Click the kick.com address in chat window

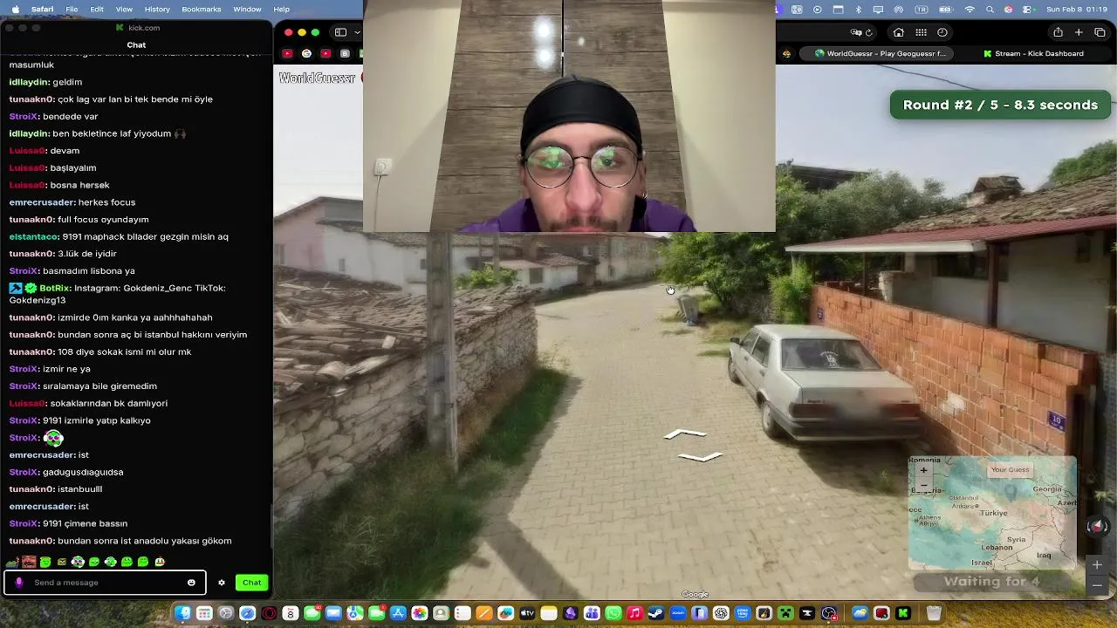(144, 28)
